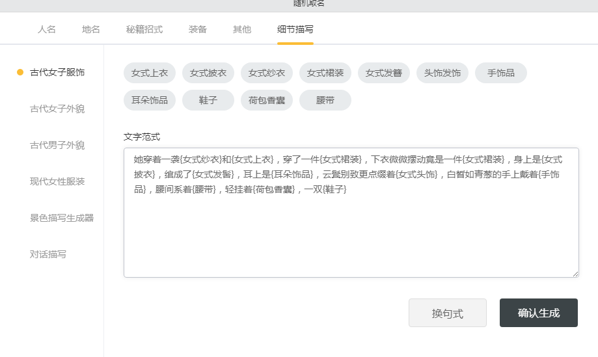Select the 细节描写 tab
The image size is (598, 357).
point(295,29)
